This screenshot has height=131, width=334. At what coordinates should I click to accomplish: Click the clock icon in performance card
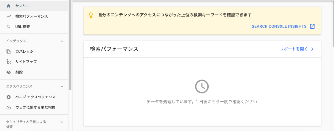pos(202,86)
